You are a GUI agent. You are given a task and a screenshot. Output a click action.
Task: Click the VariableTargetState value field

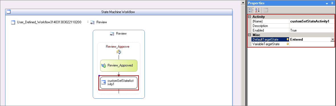tap(312, 44)
